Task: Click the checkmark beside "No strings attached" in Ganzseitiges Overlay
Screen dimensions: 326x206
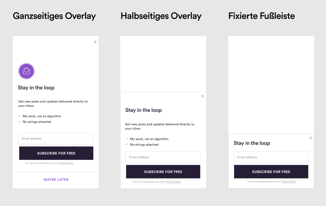Action: (x=19, y=122)
